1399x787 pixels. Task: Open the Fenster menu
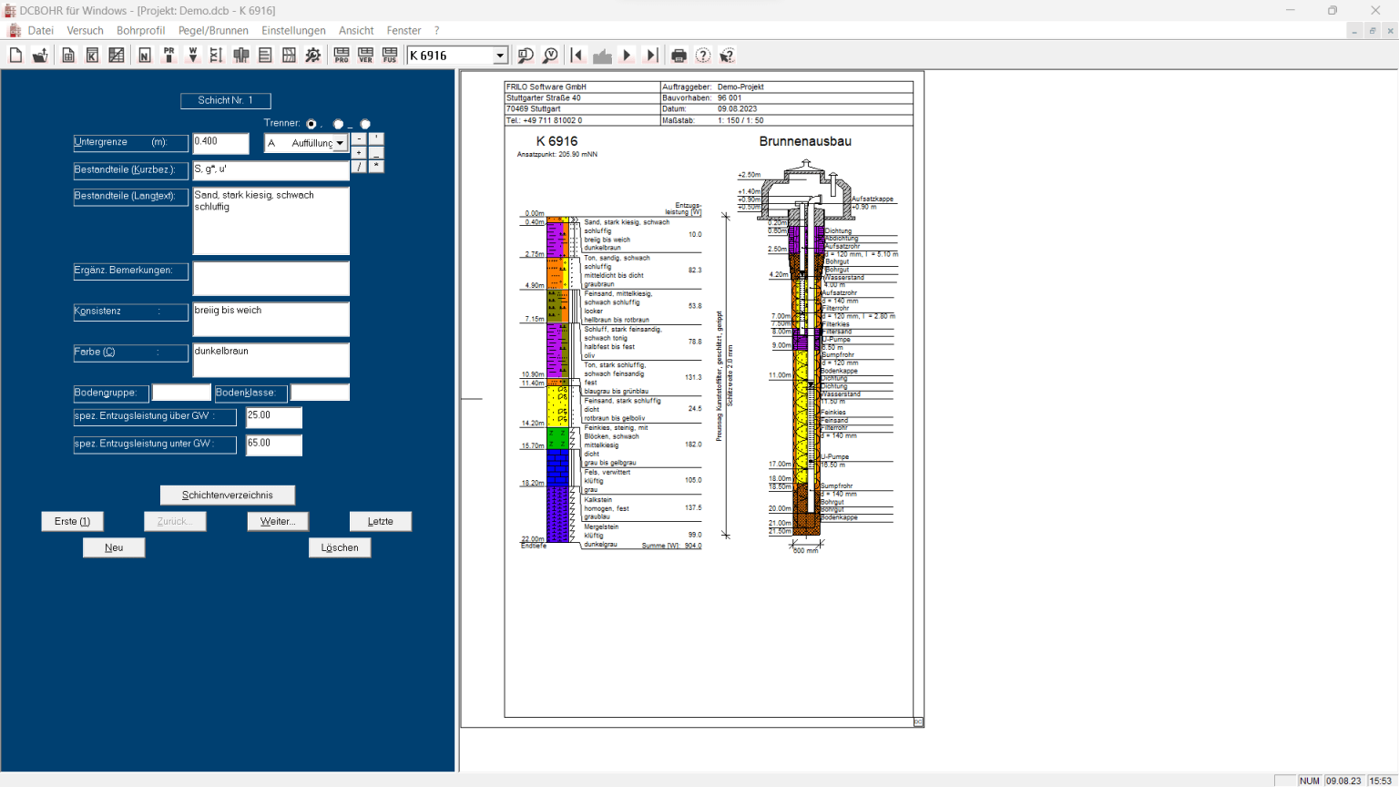pyautogui.click(x=403, y=31)
